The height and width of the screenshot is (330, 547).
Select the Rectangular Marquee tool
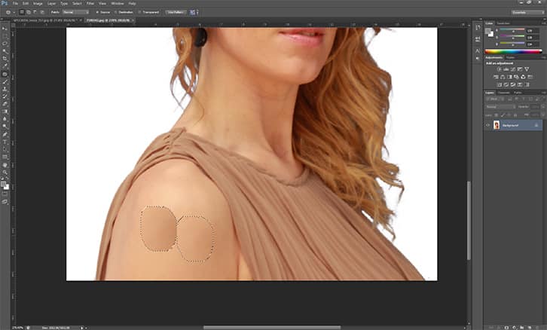pyautogui.click(x=5, y=36)
